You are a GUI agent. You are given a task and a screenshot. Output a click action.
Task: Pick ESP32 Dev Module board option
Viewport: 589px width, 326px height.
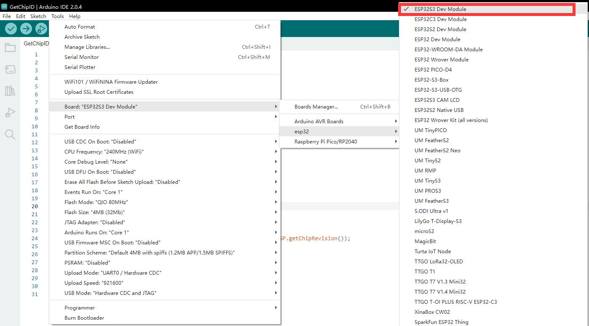tap(437, 39)
